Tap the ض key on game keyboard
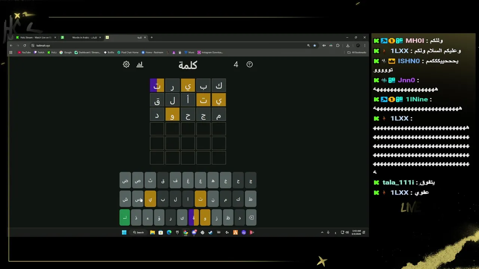The width and height of the screenshot is (479, 269). pos(125,180)
